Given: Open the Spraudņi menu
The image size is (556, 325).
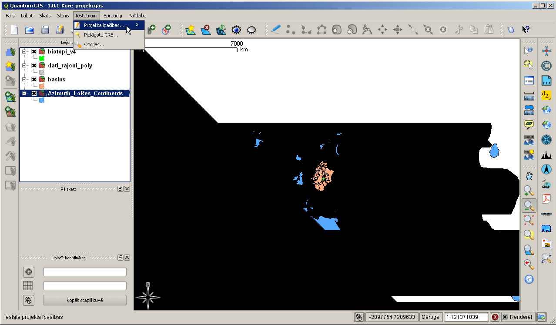Looking at the screenshot, I should pos(113,16).
